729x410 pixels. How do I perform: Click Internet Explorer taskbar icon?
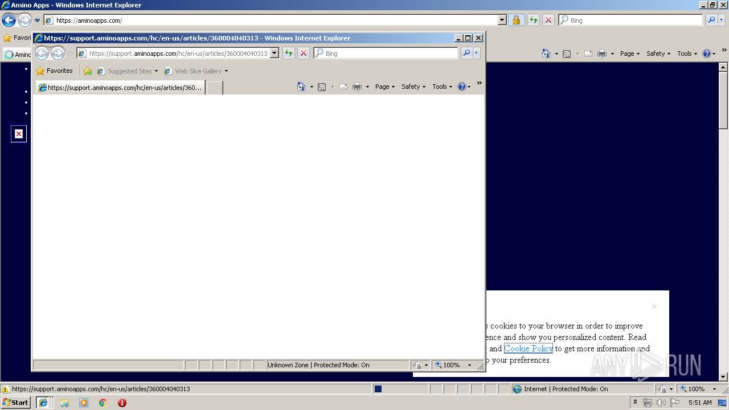coord(43,402)
